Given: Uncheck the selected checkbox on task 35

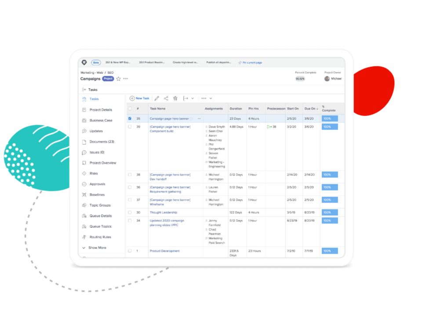Looking at the screenshot, I should click(130, 118).
